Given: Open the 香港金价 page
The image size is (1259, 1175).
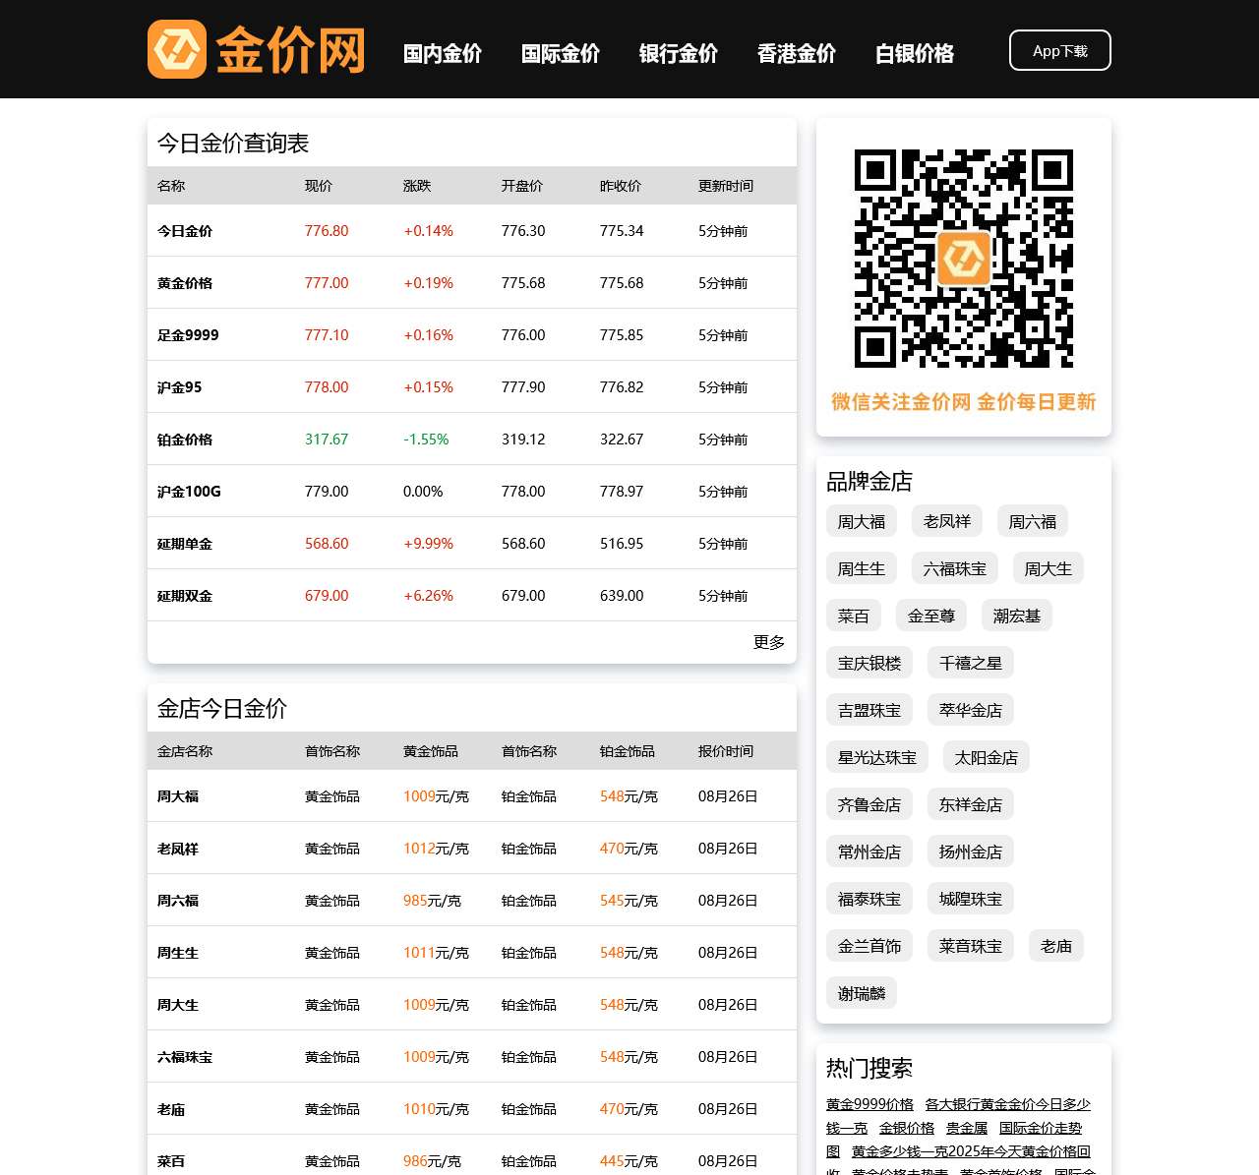Looking at the screenshot, I should [x=797, y=54].
